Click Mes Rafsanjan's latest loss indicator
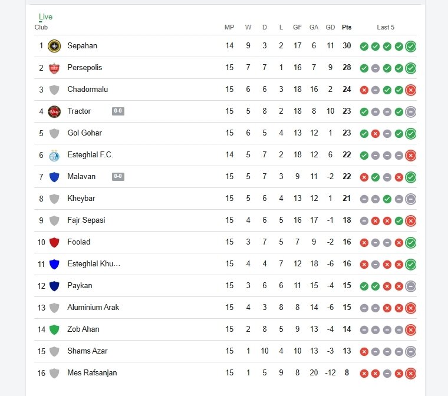 411,374
